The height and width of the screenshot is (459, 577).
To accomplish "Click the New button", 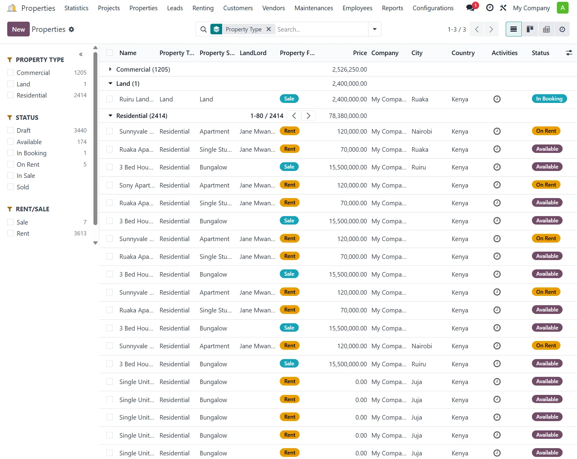I will coord(18,29).
